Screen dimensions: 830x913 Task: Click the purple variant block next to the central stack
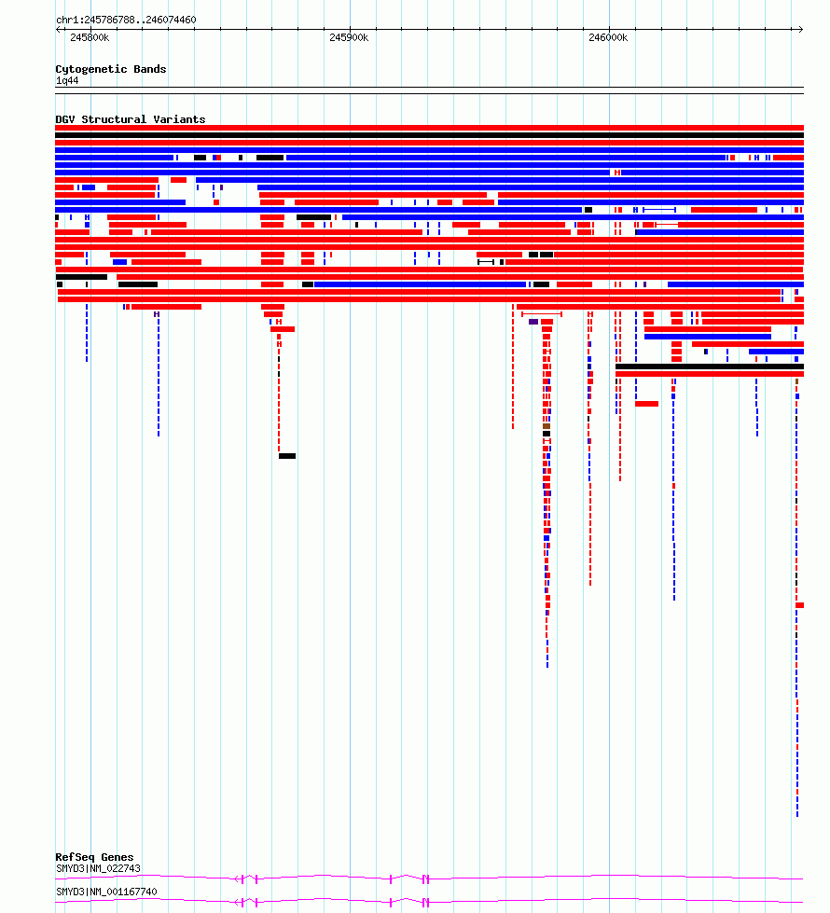[x=533, y=322]
